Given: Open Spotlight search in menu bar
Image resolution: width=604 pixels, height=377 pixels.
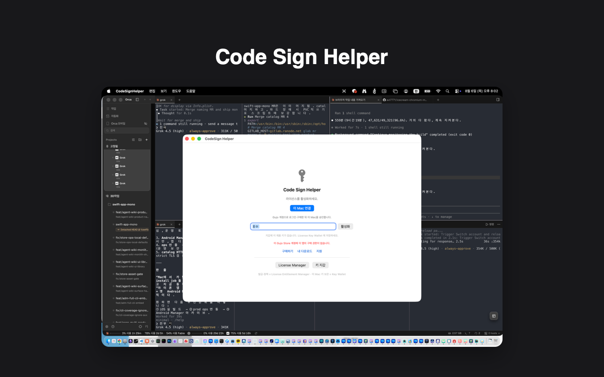Looking at the screenshot, I should point(447,91).
